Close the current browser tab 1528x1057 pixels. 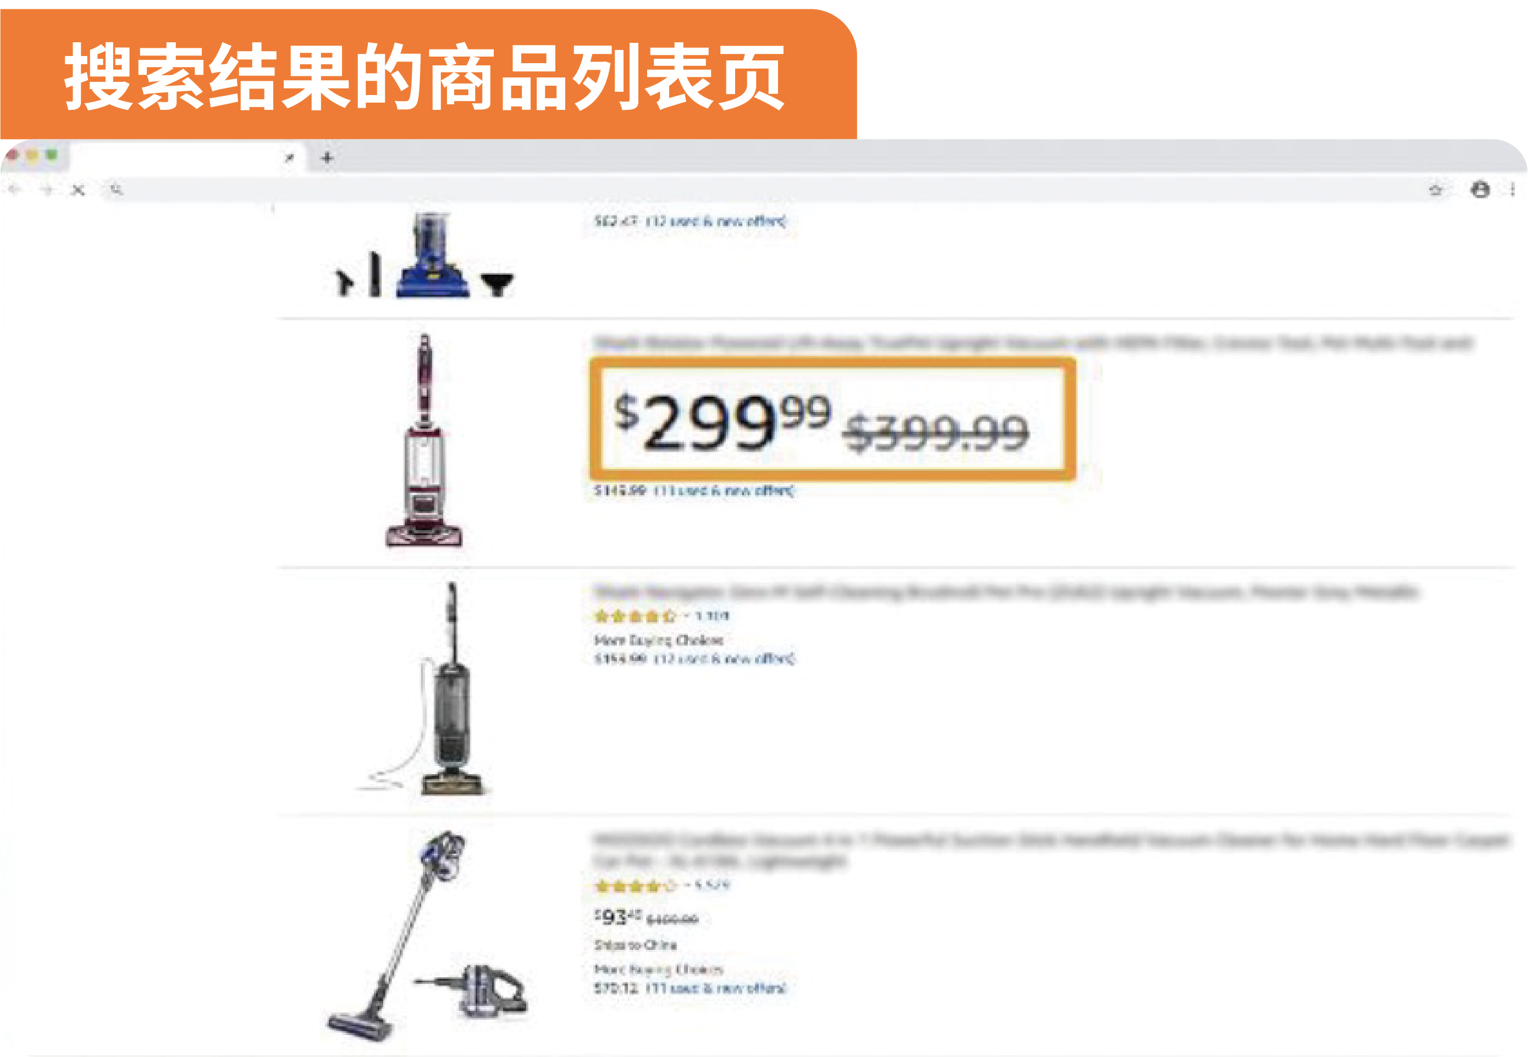point(289,158)
